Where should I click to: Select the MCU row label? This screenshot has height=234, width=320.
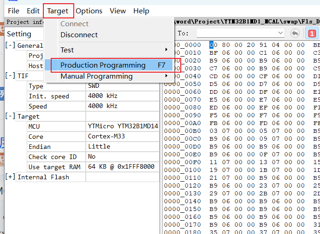[x=34, y=126]
